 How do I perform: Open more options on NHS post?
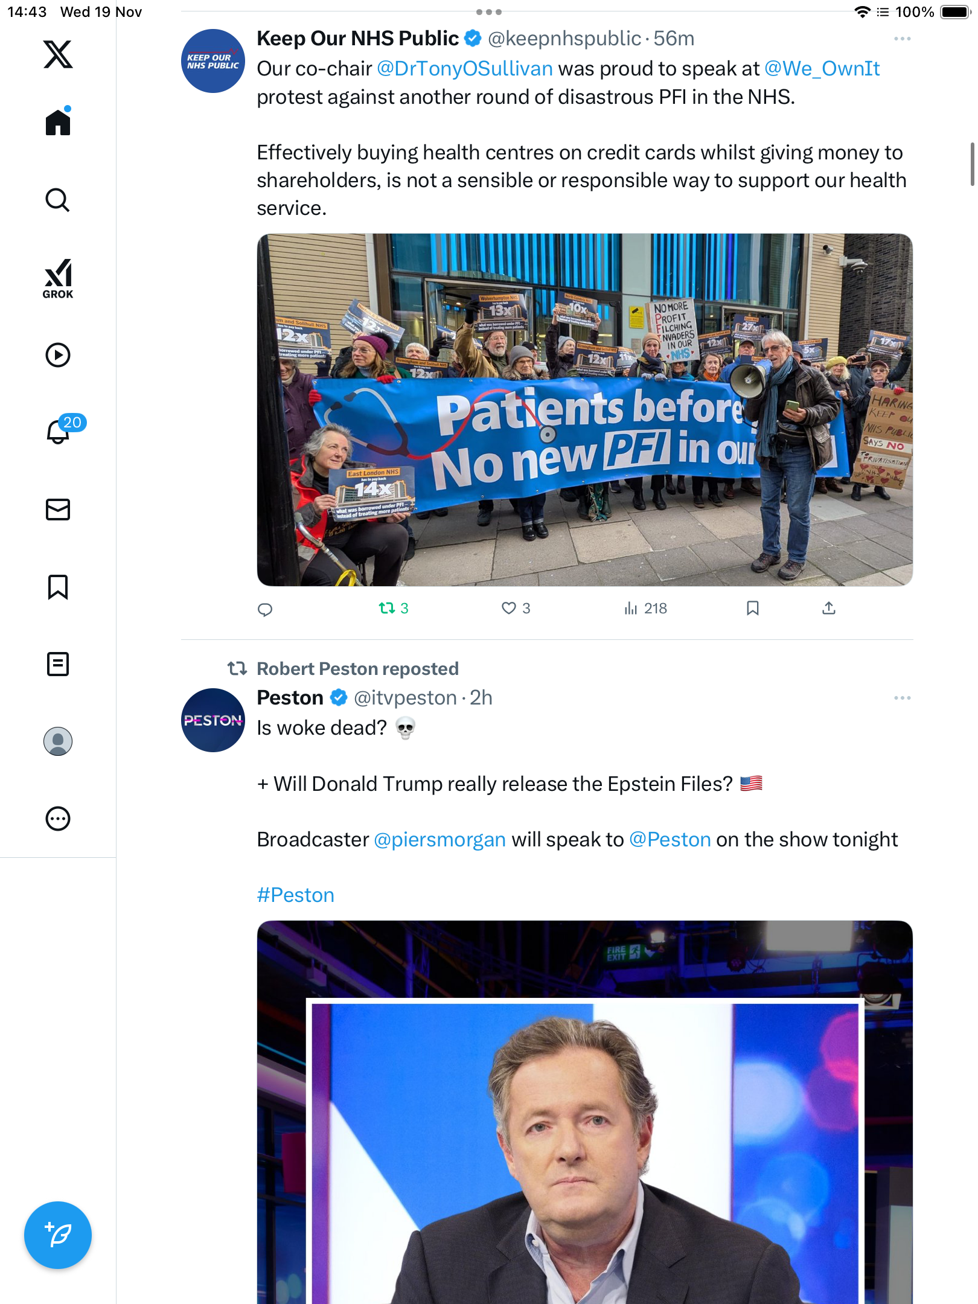coord(902,39)
